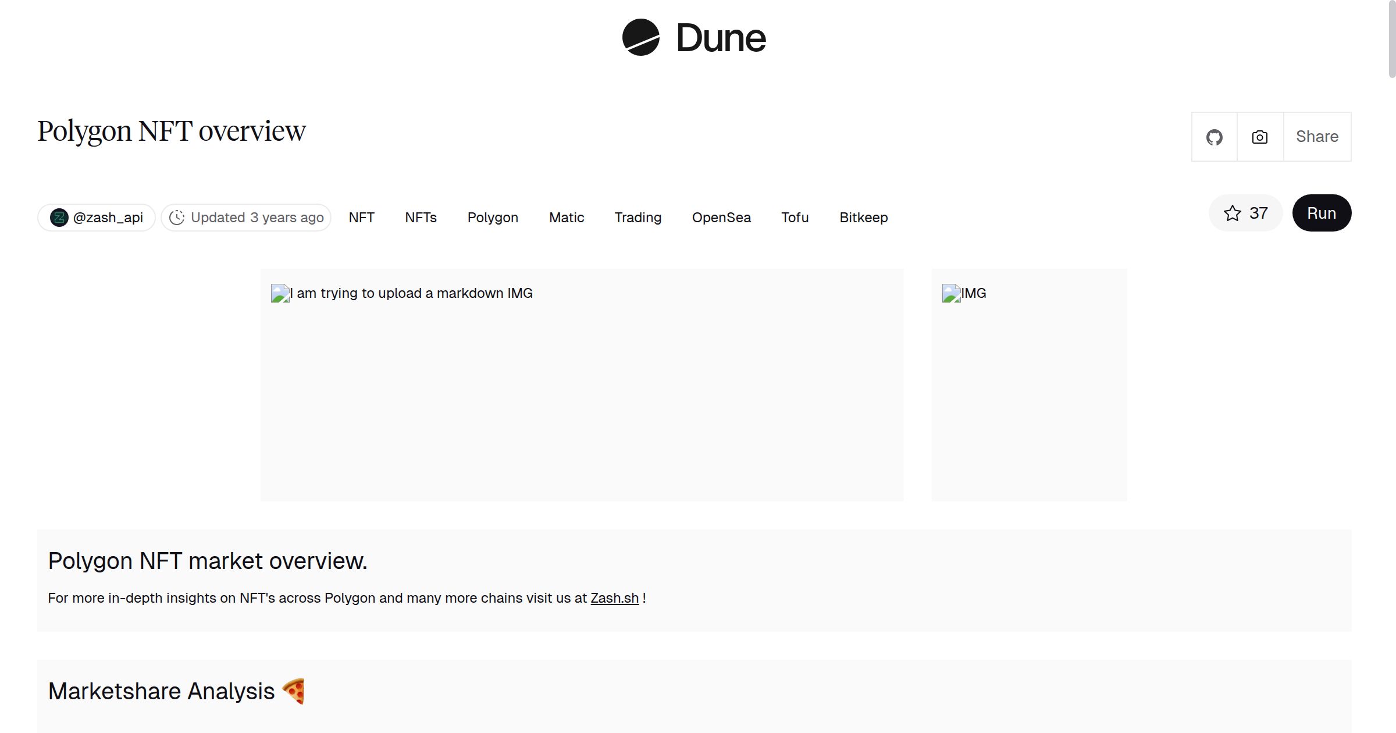This screenshot has width=1396, height=733.
Task: Click the Tofu tag
Action: pos(795,218)
